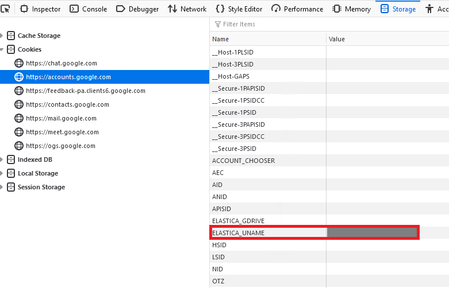
Task: Open the Inspector tab
Action: pos(40,9)
